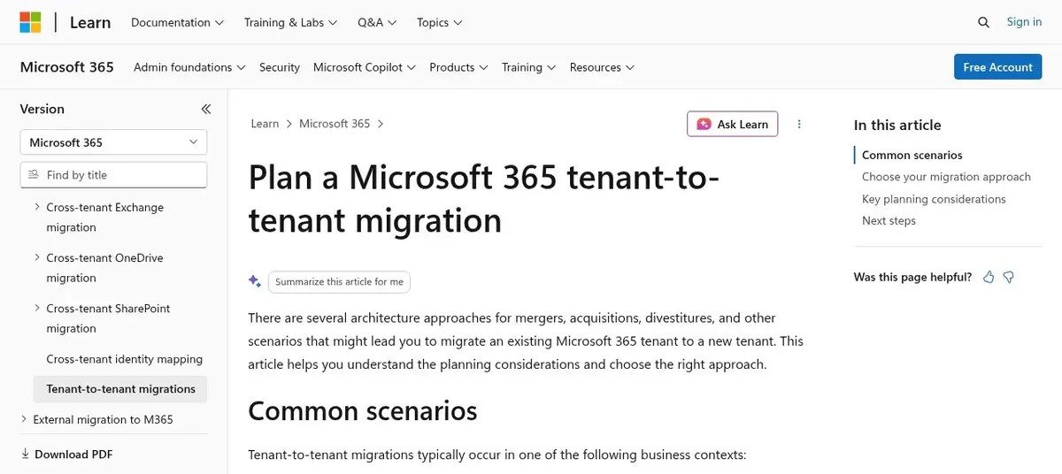Click the Learn breadcrumb link
Image resolution: width=1062 pixels, height=474 pixels.
tap(265, 124)
